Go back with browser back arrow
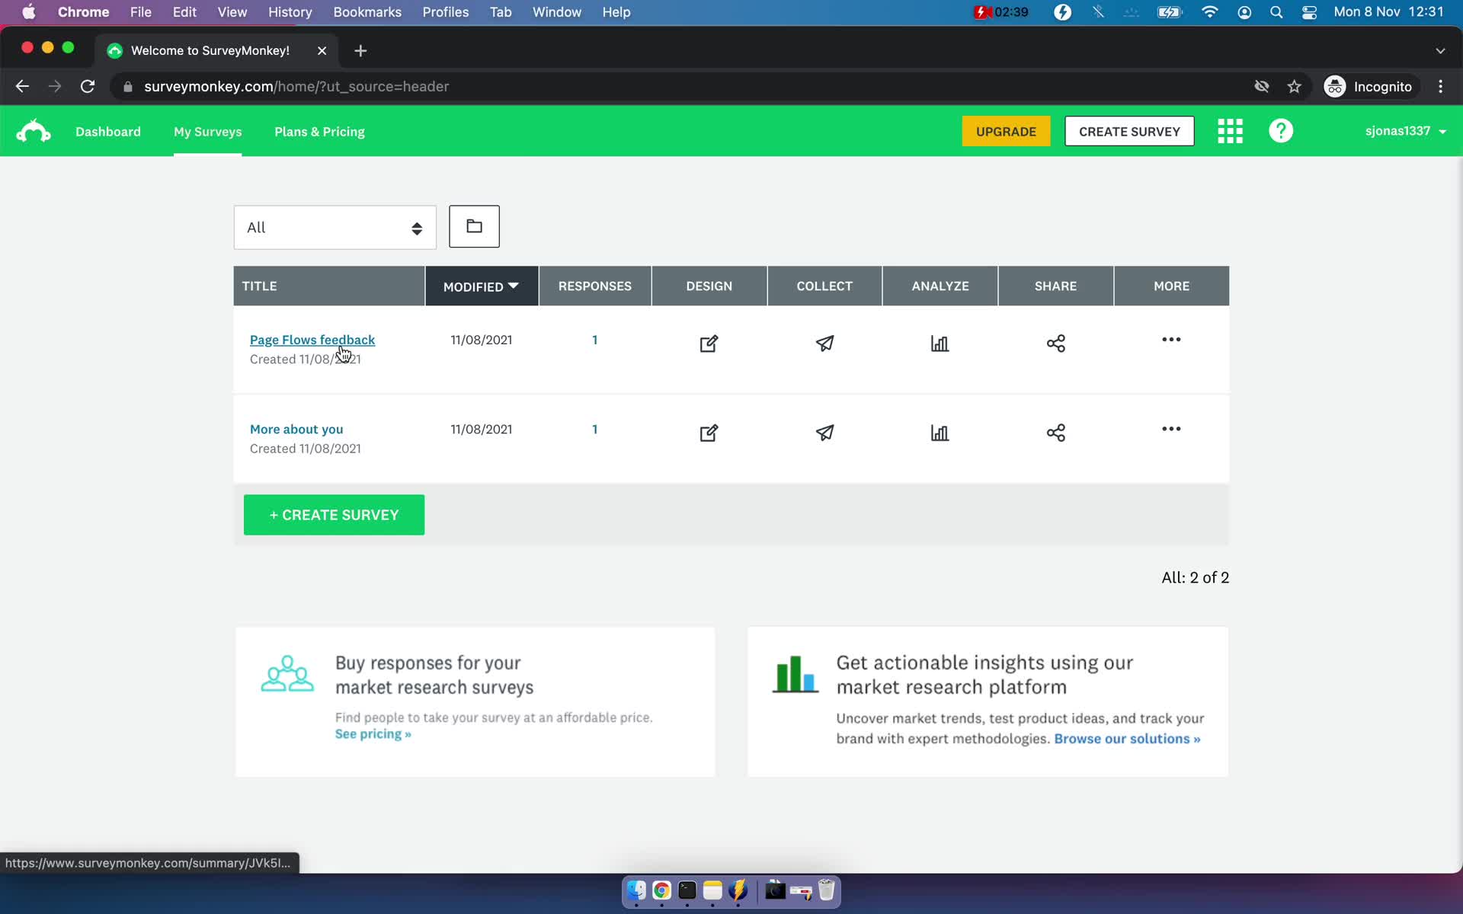 (x=22, y=86)
